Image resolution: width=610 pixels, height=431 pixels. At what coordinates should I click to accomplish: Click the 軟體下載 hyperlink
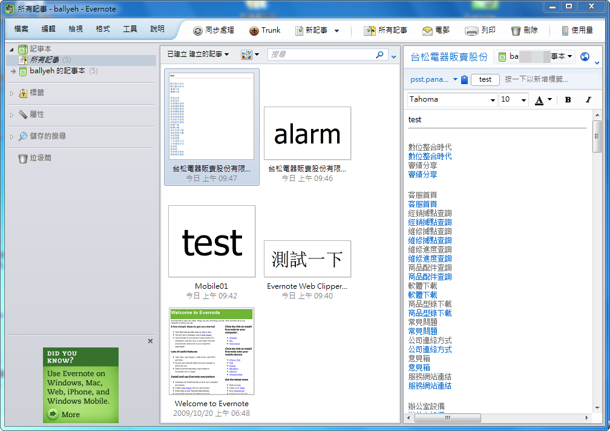click(422, 295)
